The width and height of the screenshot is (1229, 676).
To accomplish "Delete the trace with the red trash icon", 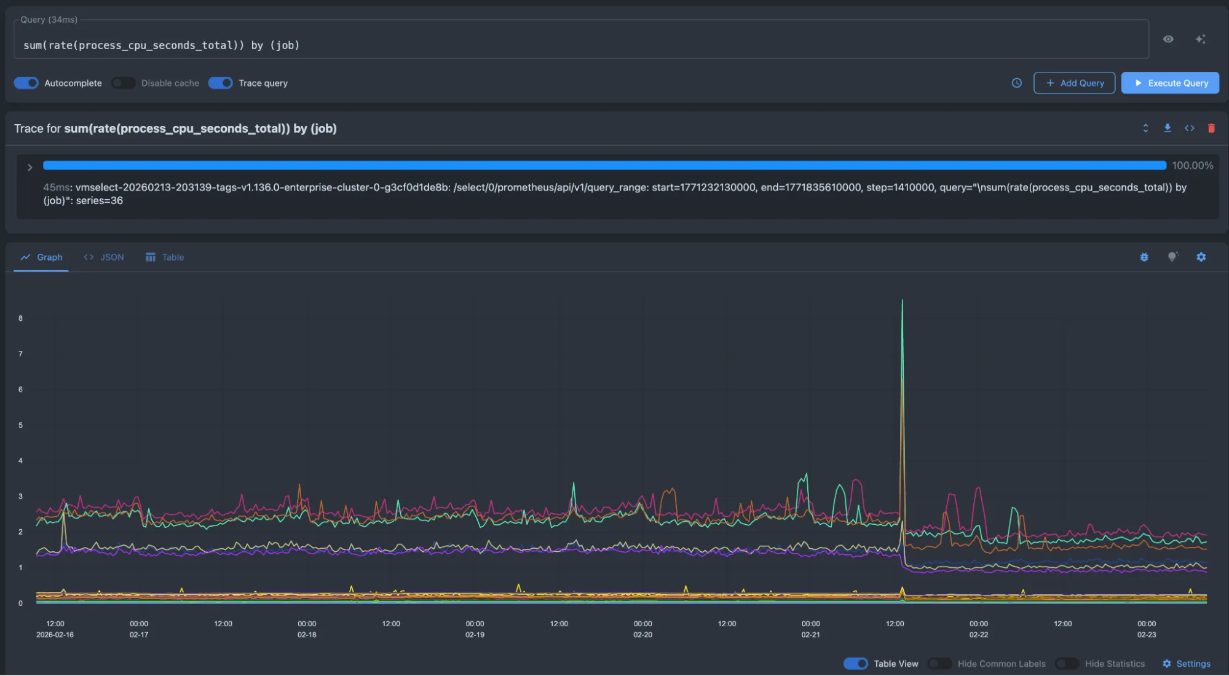I will (1211, 128).
